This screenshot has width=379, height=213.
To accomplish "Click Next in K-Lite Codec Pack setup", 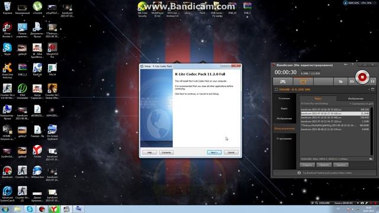I will (214, 153).
